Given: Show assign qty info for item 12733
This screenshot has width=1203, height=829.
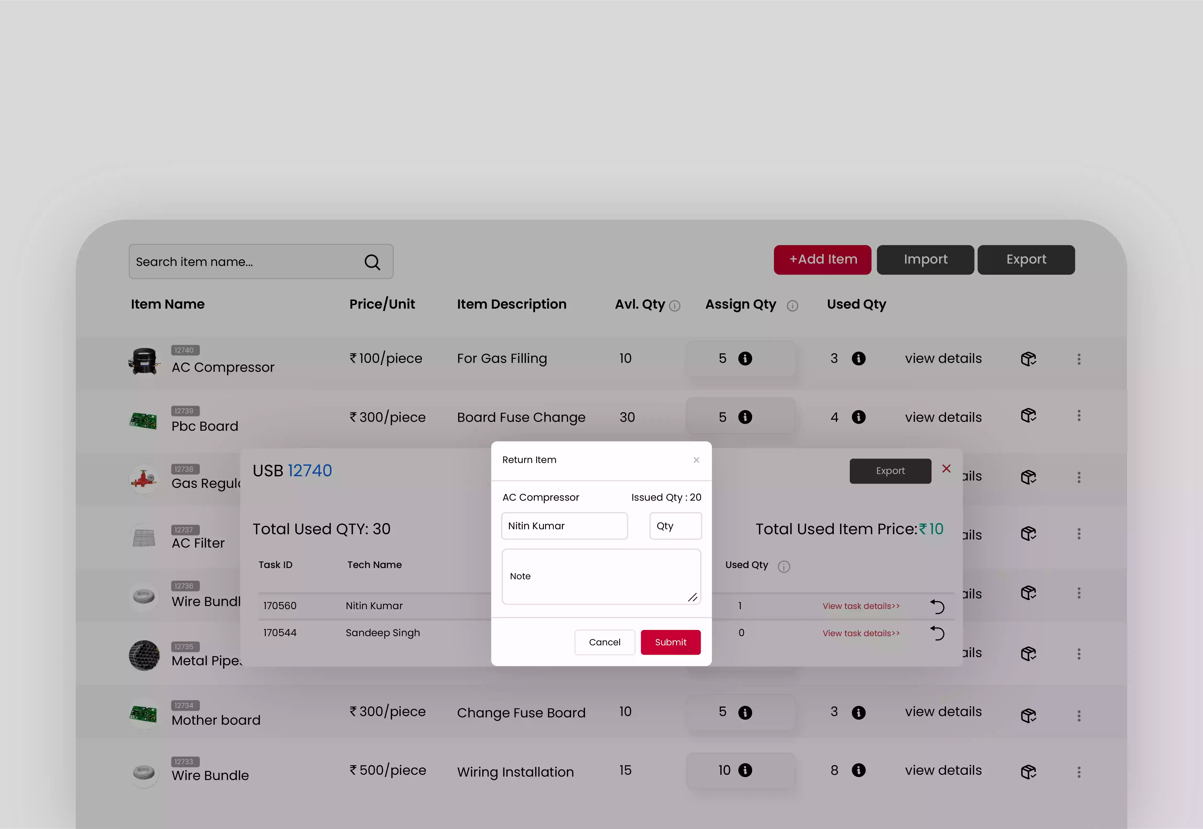Looking at the screenshot, I should (x=745, y=770).
